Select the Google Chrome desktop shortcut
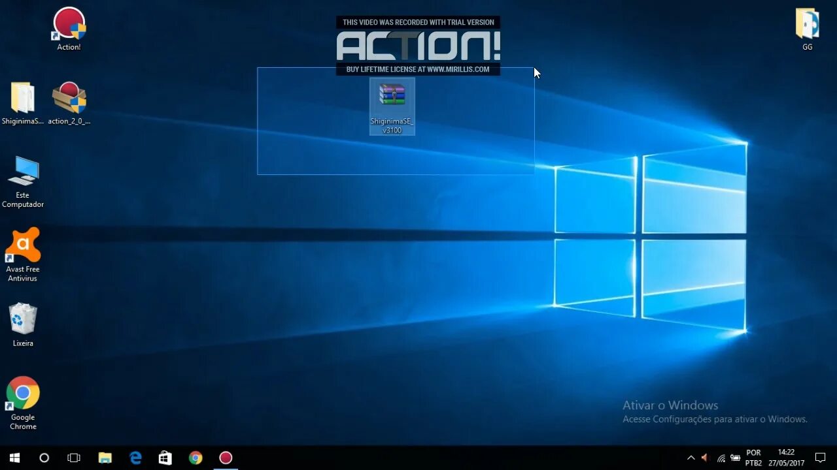The height and width of the screenshot is (470, 837). coord(23,403)
